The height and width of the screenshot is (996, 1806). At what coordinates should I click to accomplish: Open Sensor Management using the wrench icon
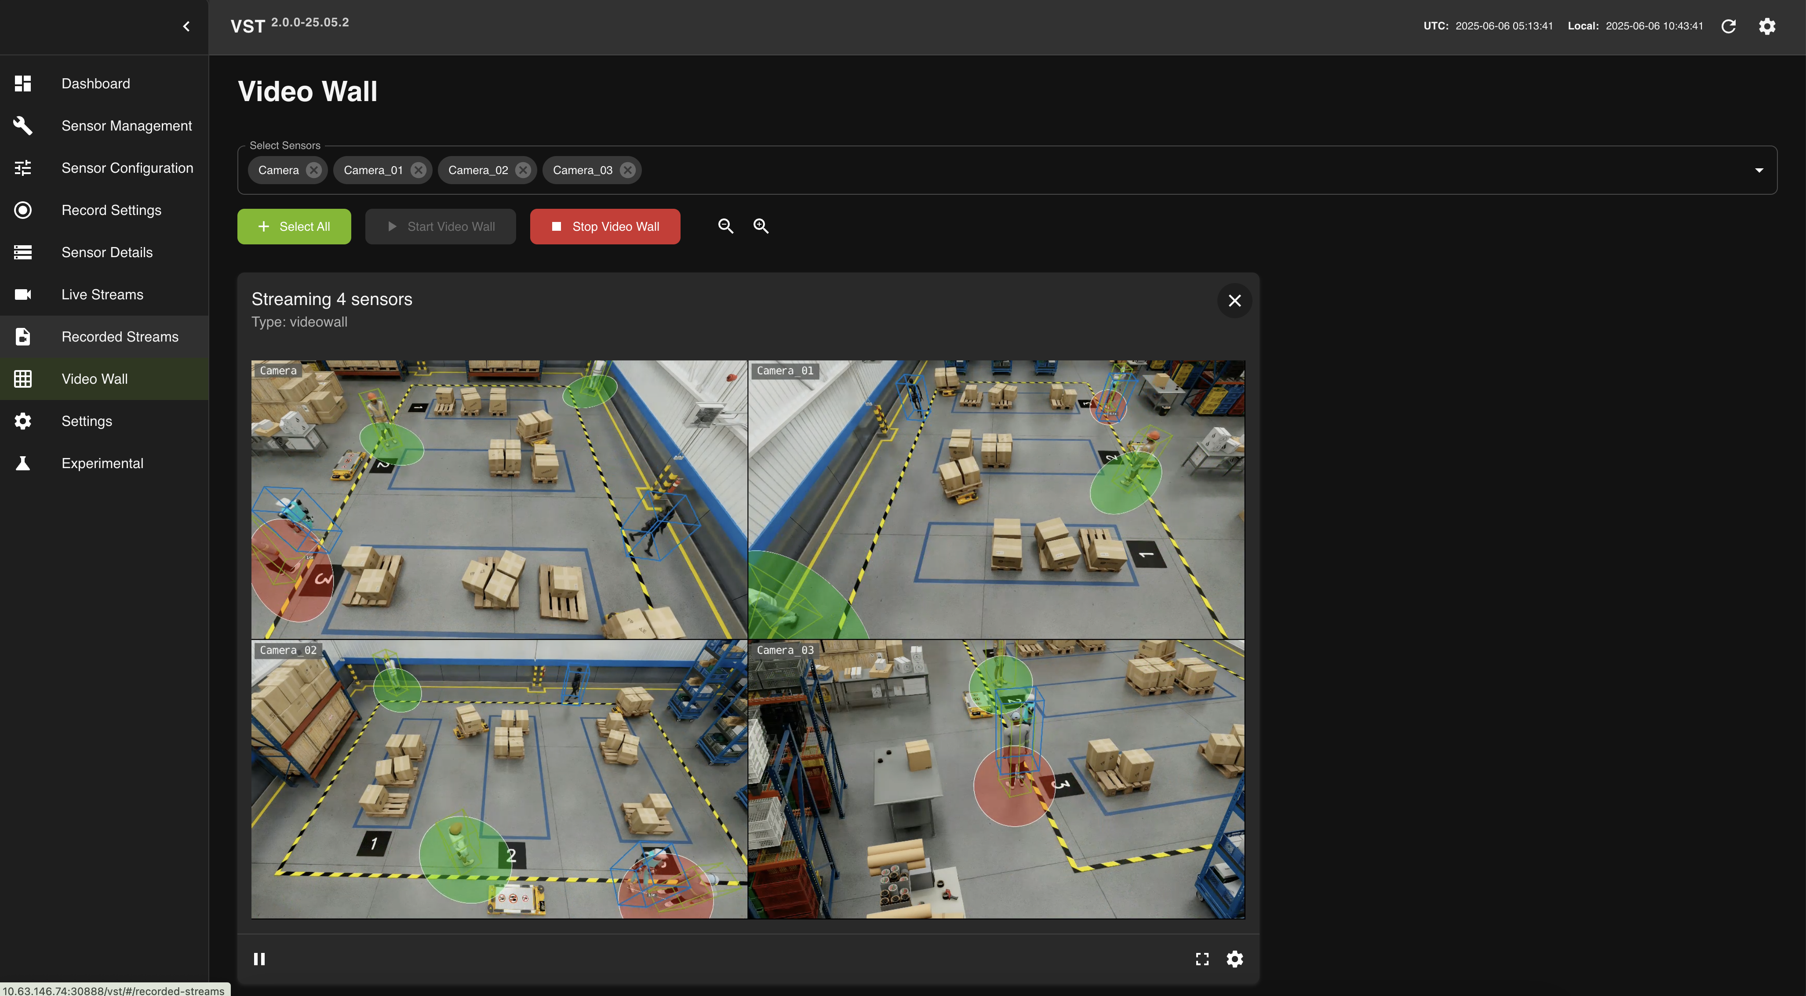tap(22, 125)
